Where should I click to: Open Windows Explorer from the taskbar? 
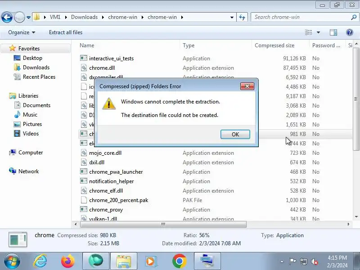tap(124, 261)
